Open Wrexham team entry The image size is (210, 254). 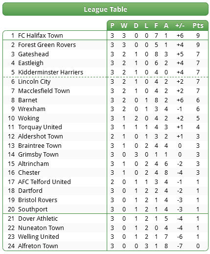pos(32,109)
